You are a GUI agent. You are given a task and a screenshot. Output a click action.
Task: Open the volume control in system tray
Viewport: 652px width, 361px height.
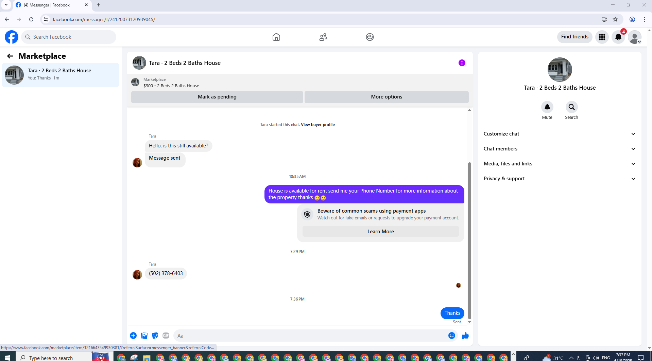(596, 358)
